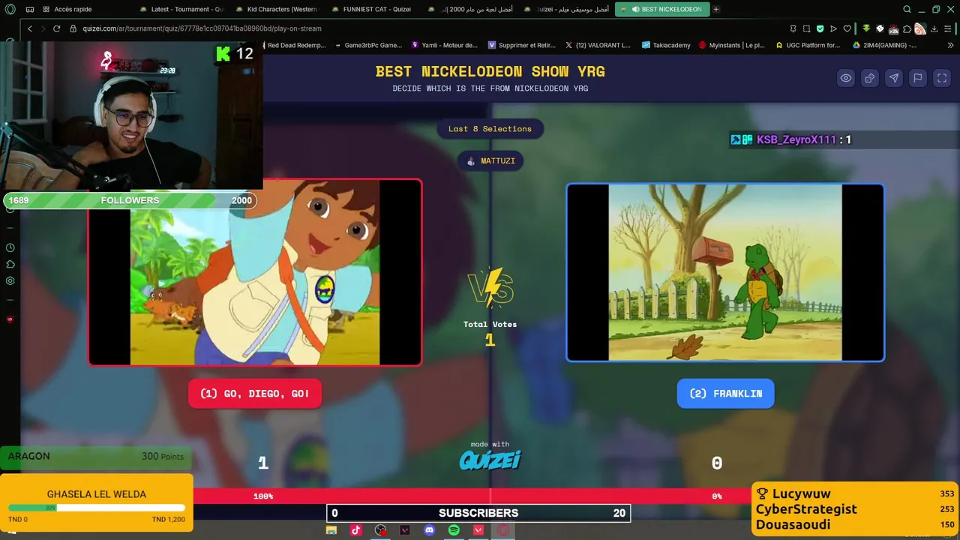Switch to the Latest - Tournament tab

pyautogui.click(x=181, y=10)
